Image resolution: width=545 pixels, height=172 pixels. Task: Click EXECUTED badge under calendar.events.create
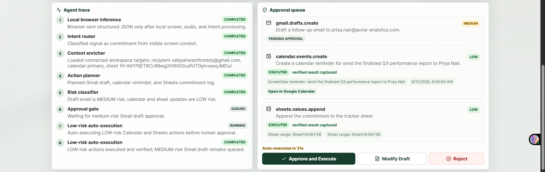pyautogui.click(x=278, y=72)
